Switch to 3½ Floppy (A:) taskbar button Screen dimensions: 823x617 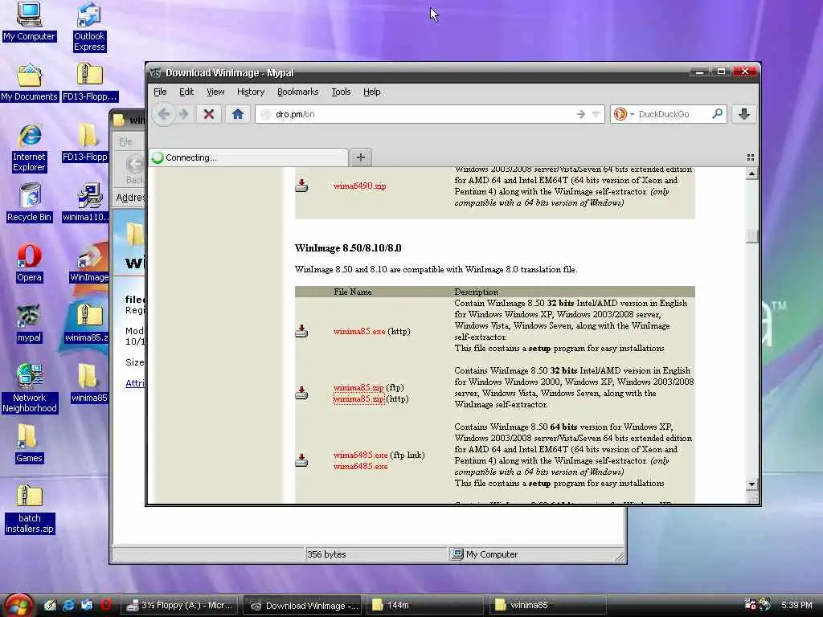[179, 606]
